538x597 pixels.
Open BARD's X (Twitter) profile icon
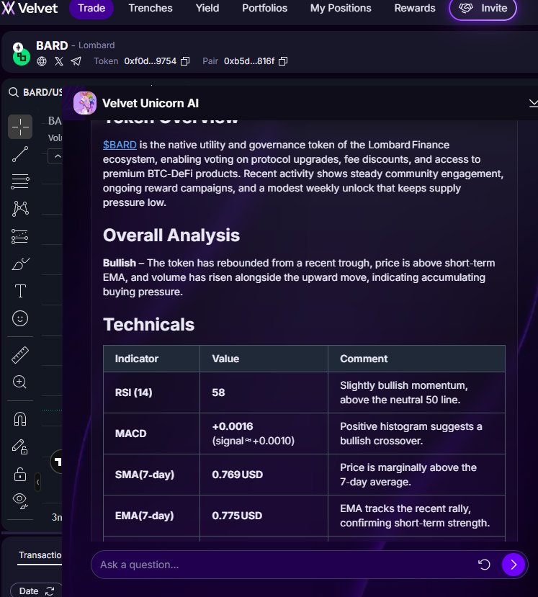tap(59, 61)
